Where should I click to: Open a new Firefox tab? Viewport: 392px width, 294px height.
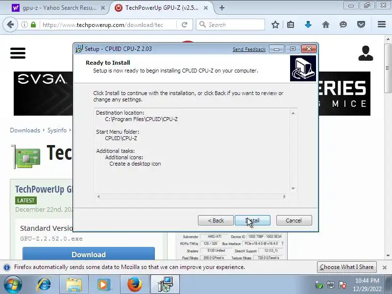(x=222, y=8)
